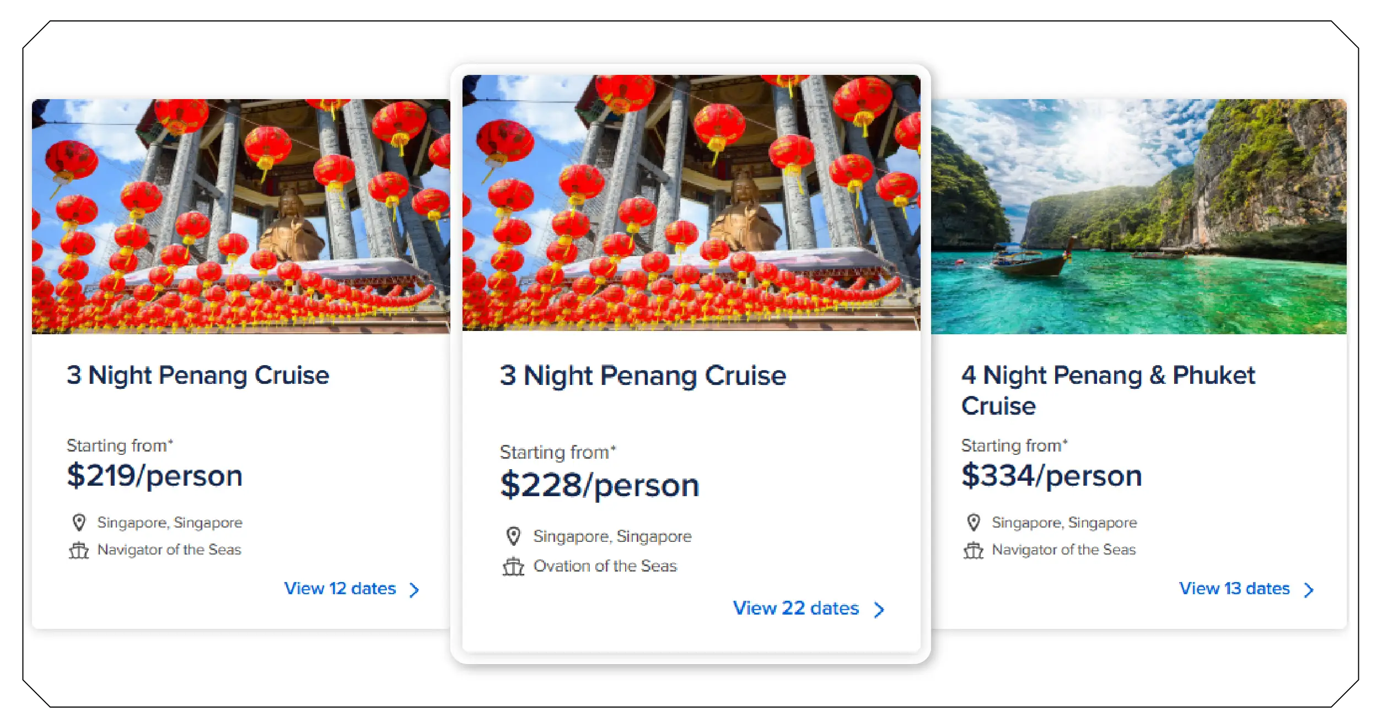
Task: Click the ship icon next to Ovation of the Seas
Action: pyautogui.click(x=514, y=565)
